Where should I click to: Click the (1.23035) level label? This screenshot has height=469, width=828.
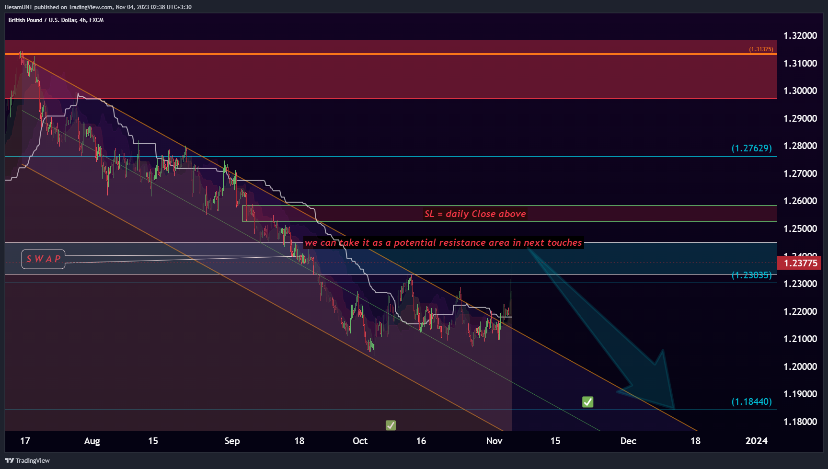point(751,275)
